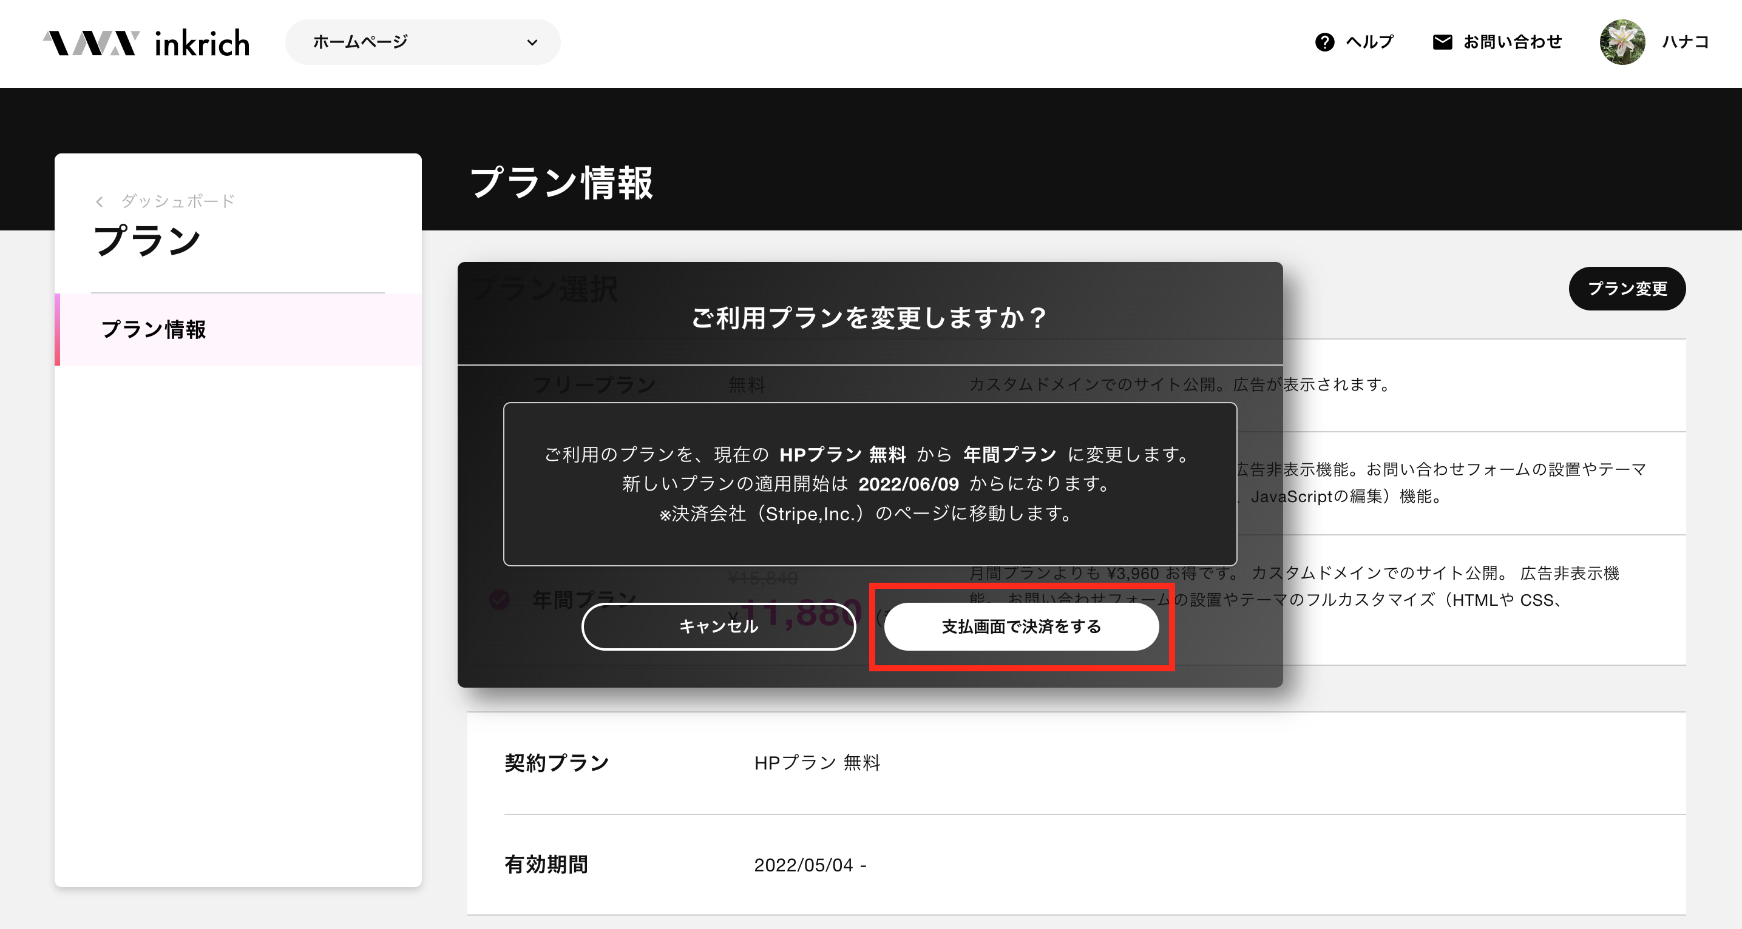
Task: Select the 年間プラン radio check
Action: point(500,599)
